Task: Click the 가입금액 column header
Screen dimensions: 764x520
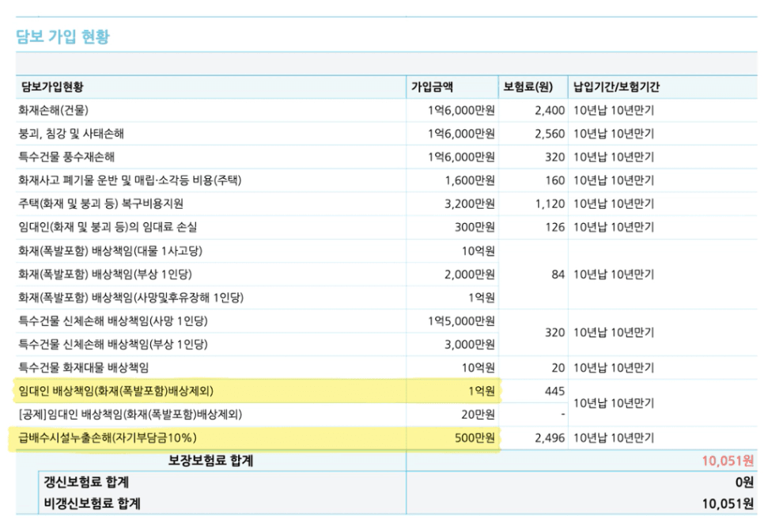Action: pos(432,87)
